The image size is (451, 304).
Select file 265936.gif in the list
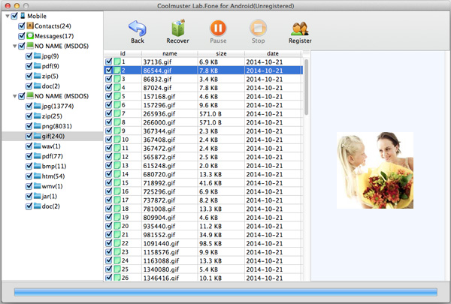pos(204,113)
